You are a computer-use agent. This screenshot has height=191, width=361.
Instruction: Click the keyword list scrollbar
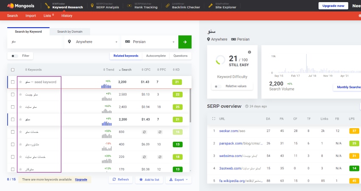pos(190,105)
